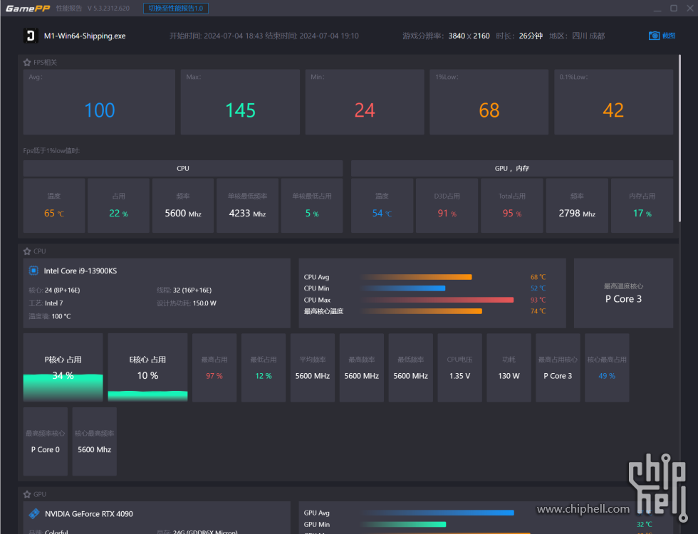Click the CPU Max 93 ℃ reading
This screenshot has width=698, height=534.
538,300
